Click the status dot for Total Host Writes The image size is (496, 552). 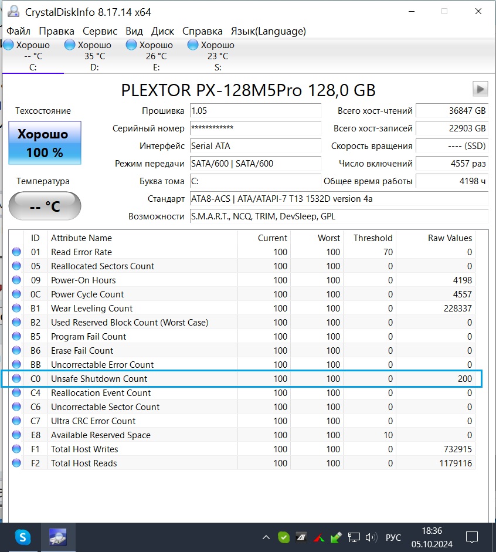16,449
